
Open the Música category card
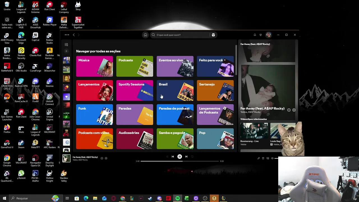pyautogui.click(x=95, y=66)
